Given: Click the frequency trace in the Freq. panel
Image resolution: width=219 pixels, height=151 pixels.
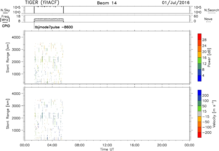Looking at the screenshot, I should (x=49, y=19).
